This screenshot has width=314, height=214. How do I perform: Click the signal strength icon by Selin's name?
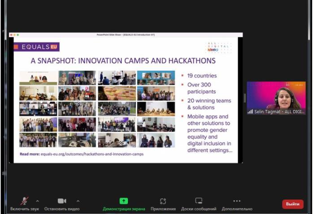click(x=250, y=111)
